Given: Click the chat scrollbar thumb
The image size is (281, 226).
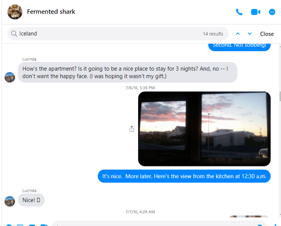Looking at the screenshot, I should (280, 96).
